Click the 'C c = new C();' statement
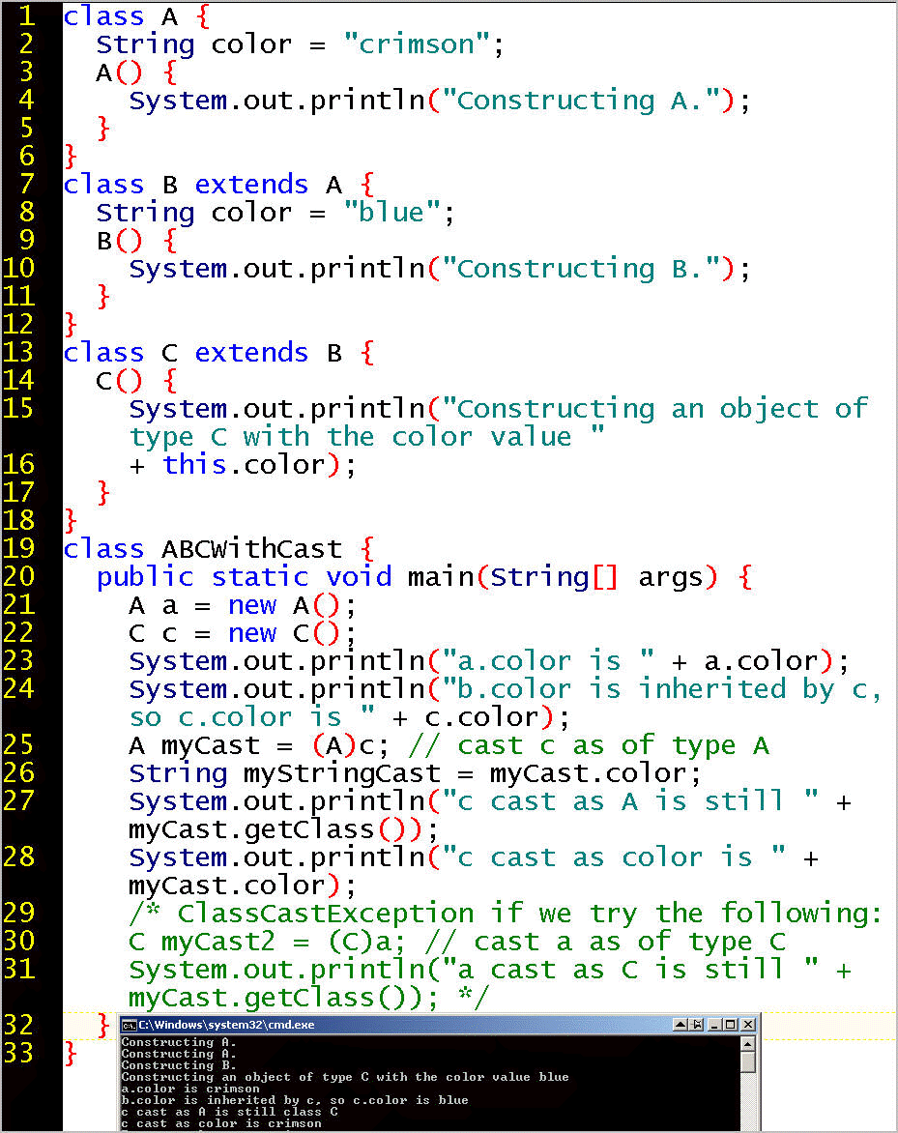 (242, 633)
